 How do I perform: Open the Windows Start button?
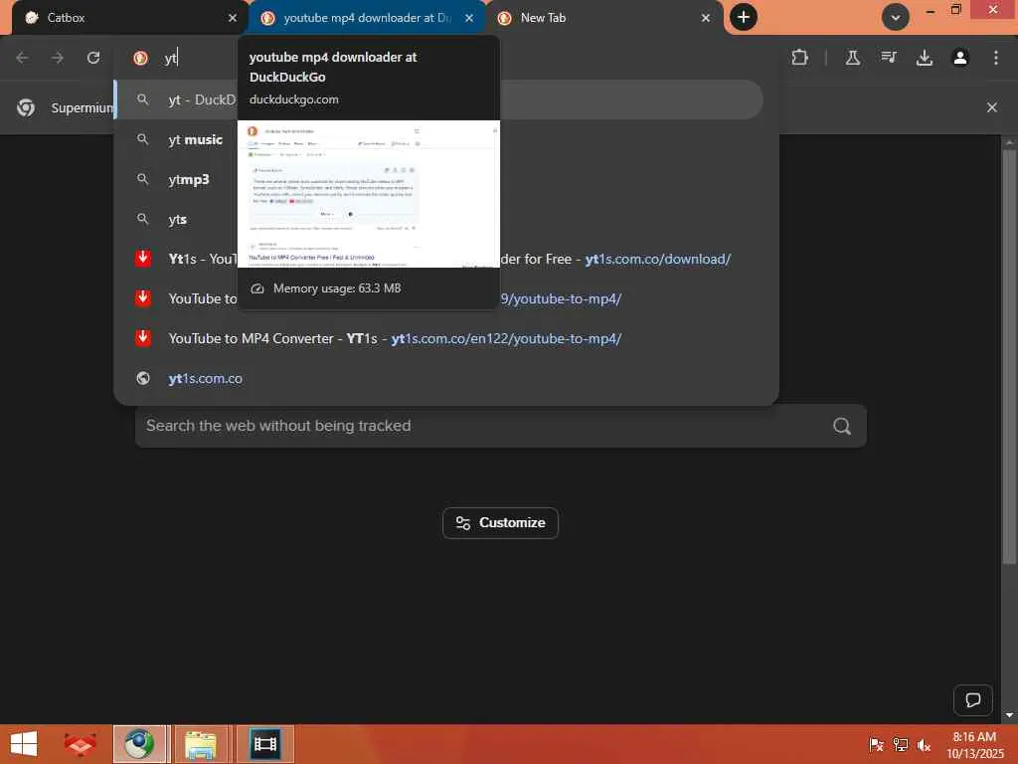25,744
